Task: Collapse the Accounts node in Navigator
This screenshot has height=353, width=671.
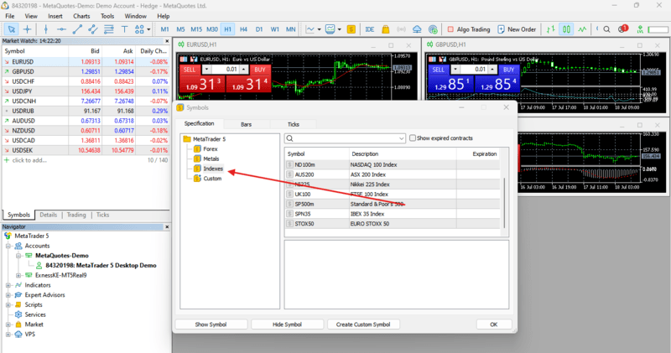Action: 8,246
